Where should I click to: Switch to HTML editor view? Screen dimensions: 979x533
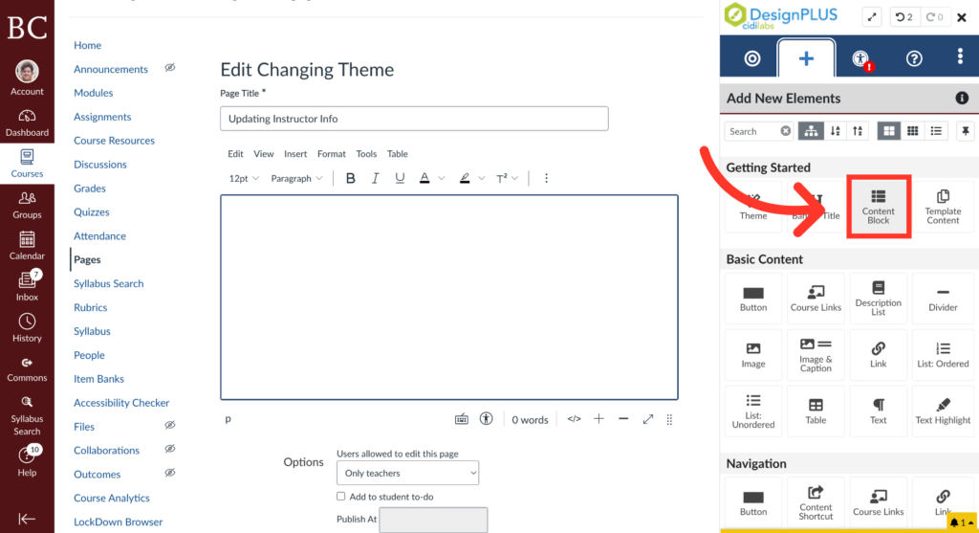pos(574,419)
